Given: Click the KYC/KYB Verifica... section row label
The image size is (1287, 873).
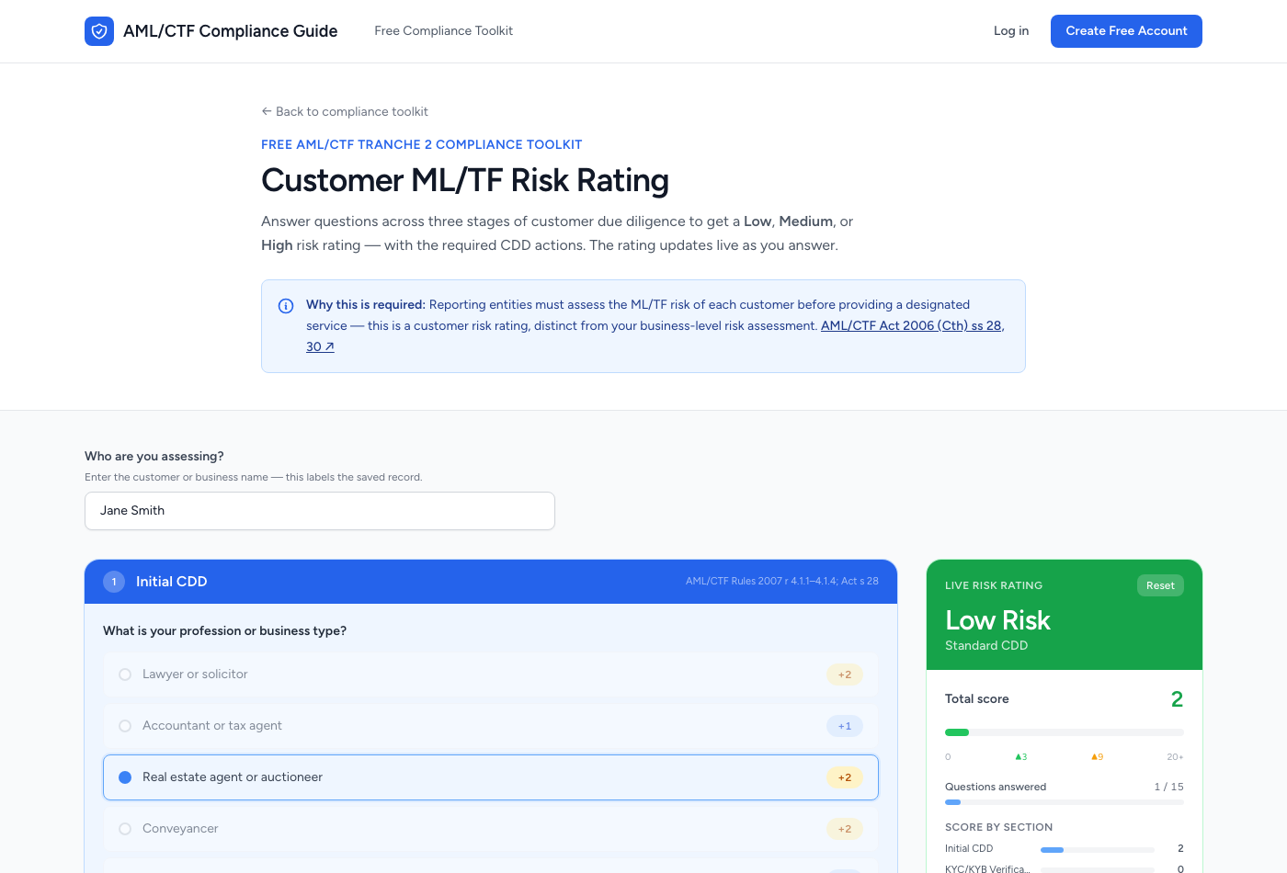Looking at the screenshot, I should pos(987,868).
